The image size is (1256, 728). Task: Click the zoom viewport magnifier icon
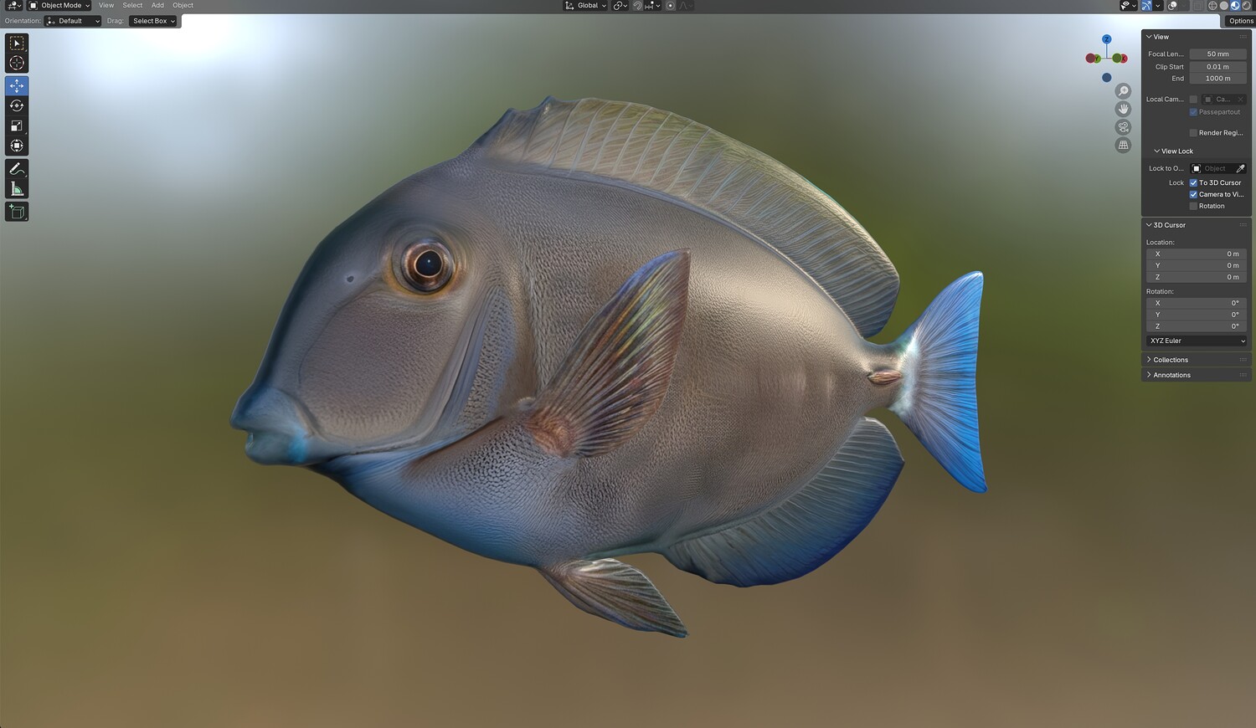[x=1124, y=91]
